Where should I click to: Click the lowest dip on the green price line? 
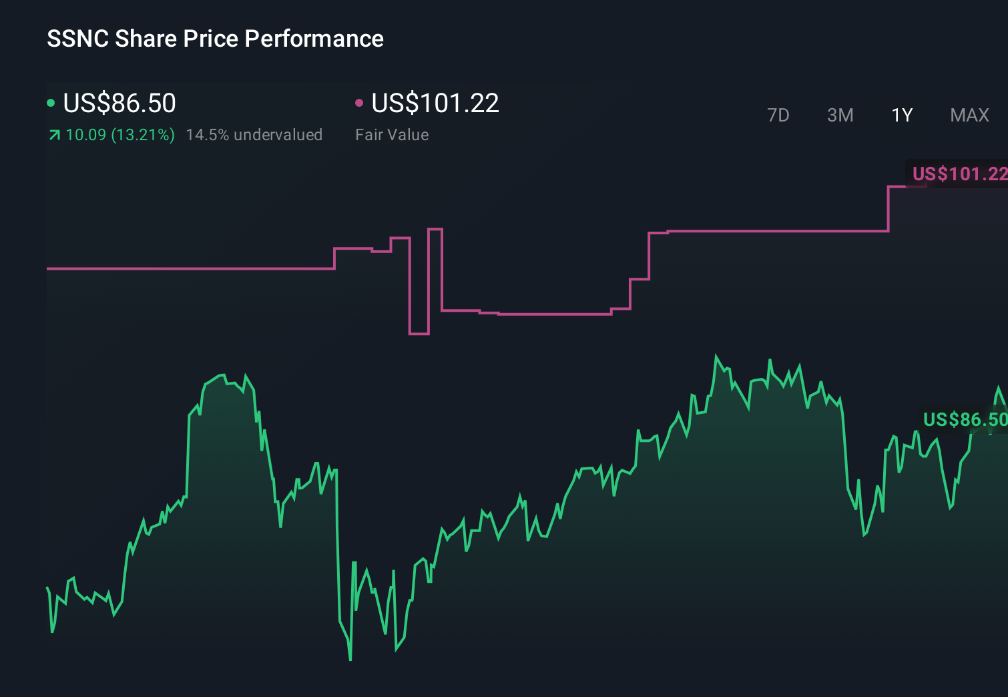350,660
